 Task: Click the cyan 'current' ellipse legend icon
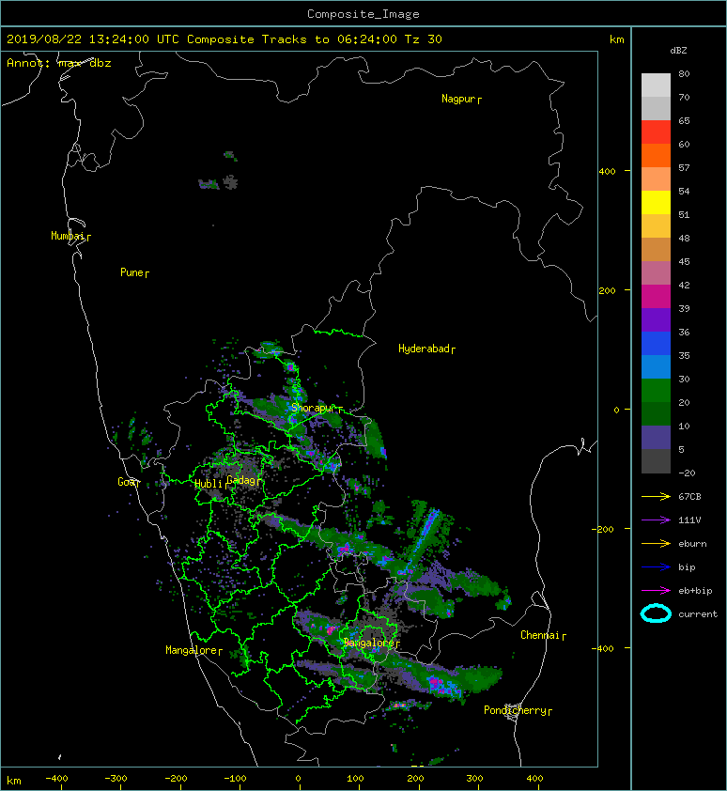click(x=656, y=613)
